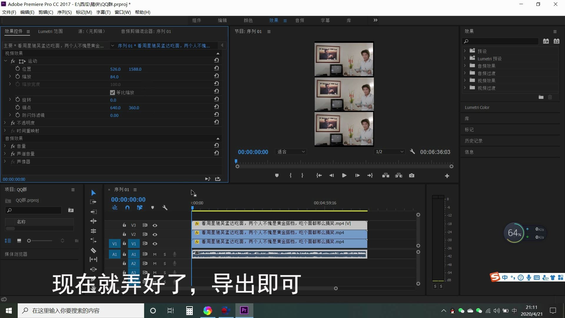Toggle lock on track V3

pos(124,225)
